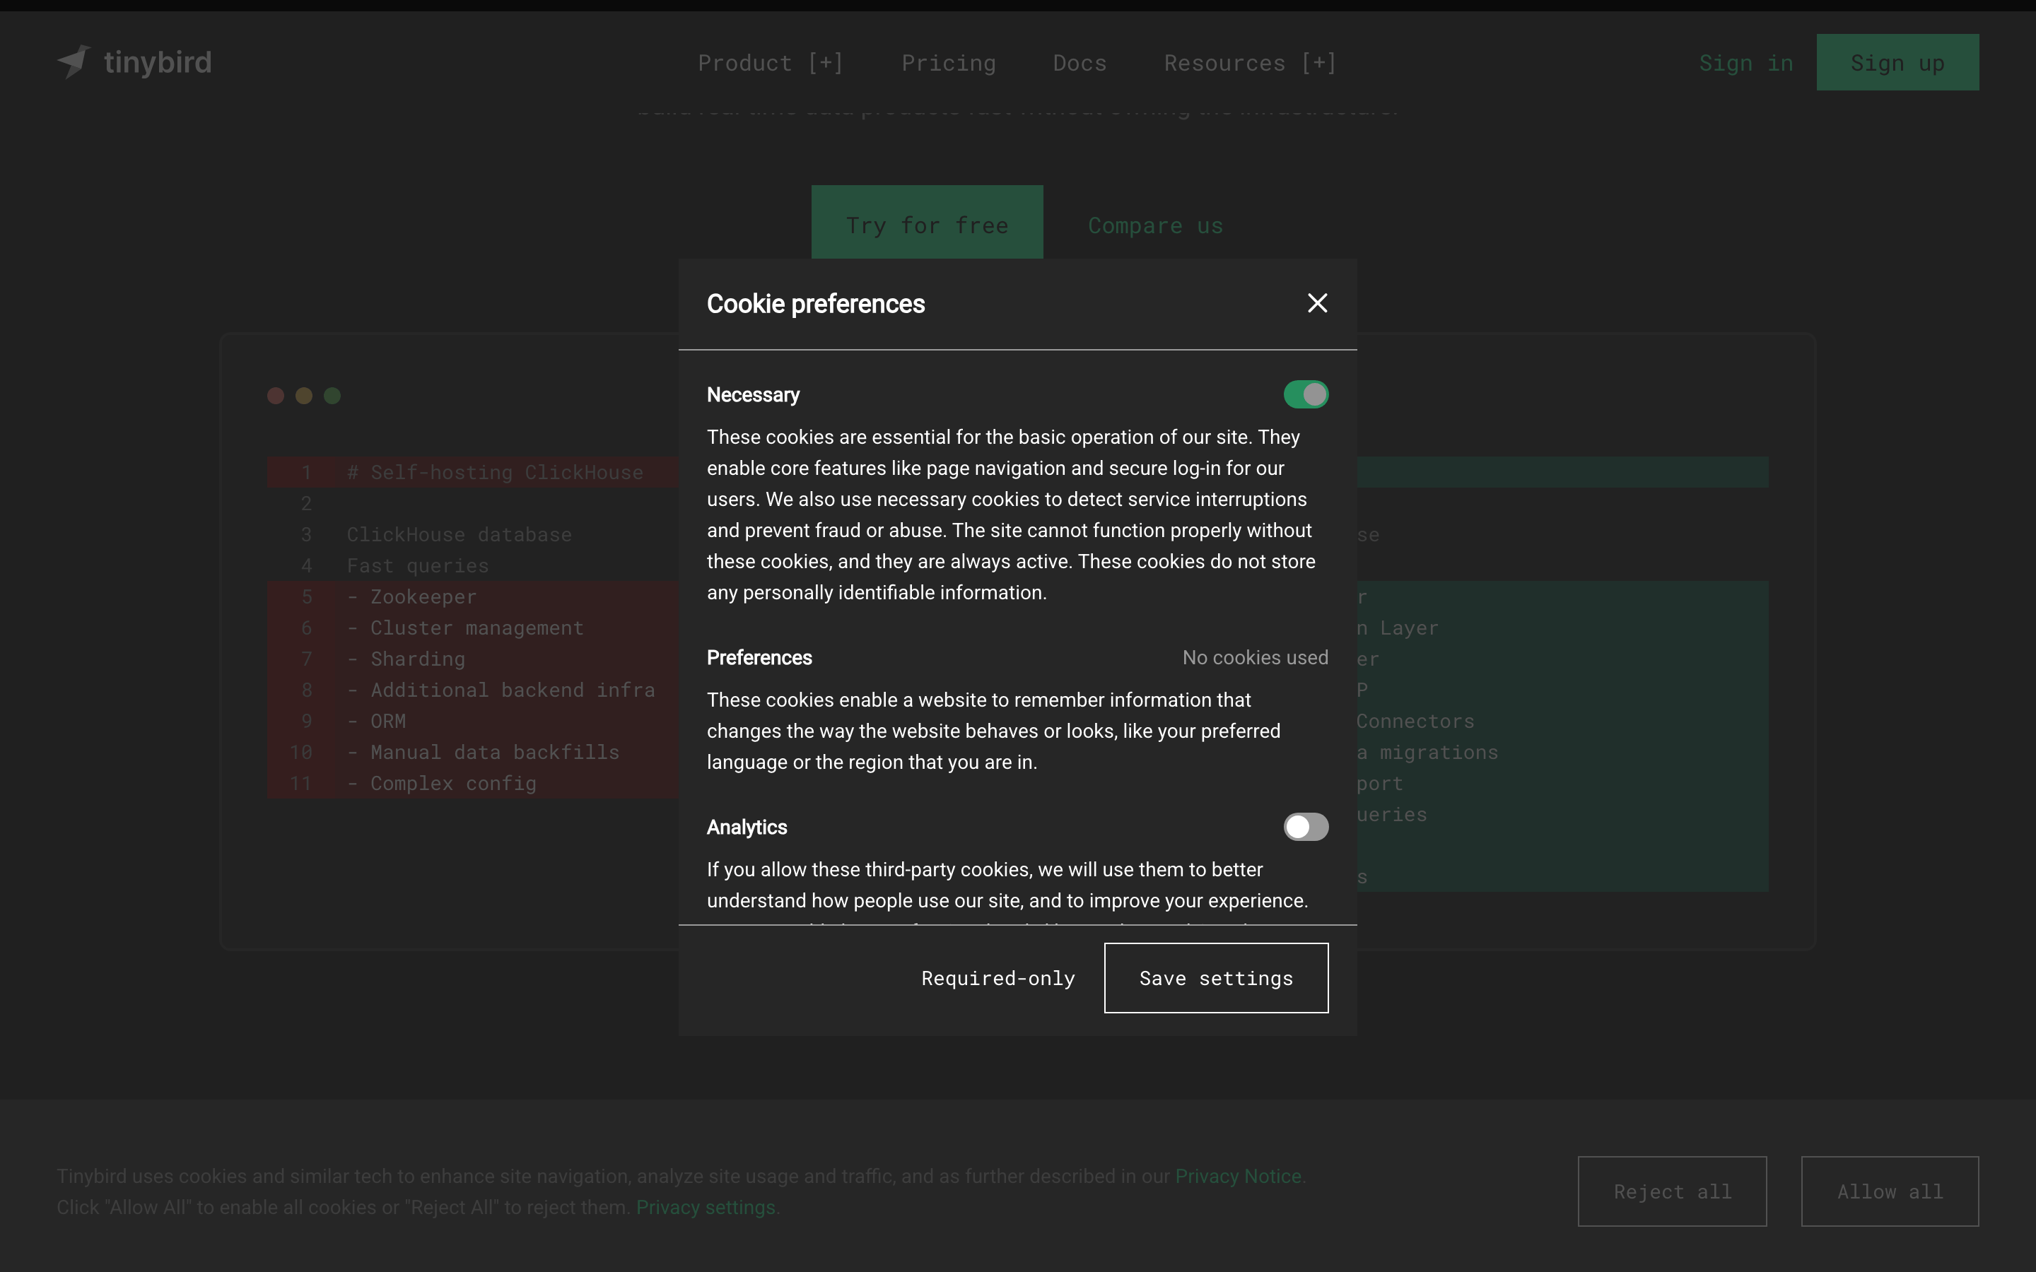Click the red dot in code window
2036x1272 pixels.
coord(275,396)
